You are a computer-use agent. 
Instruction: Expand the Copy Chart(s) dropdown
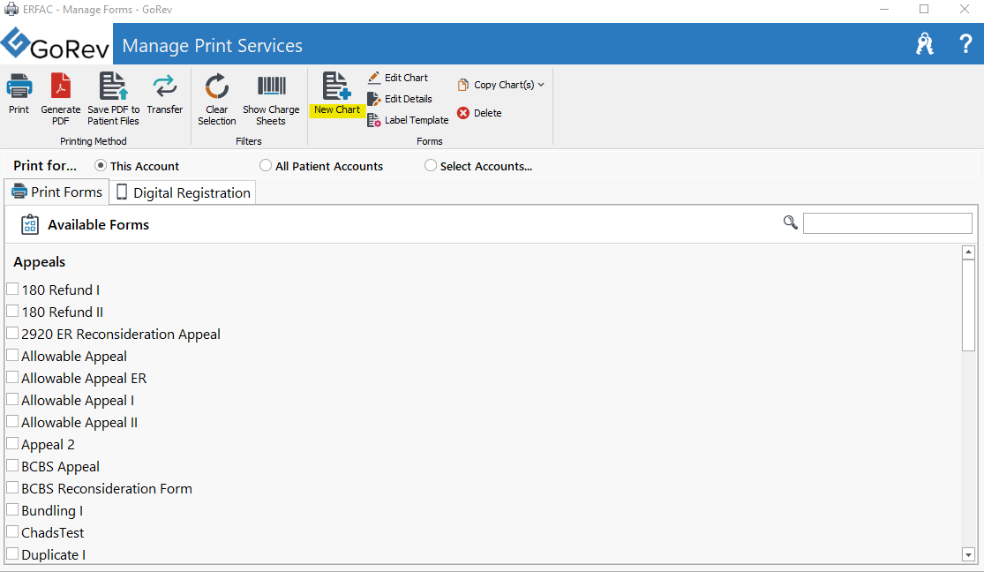pos(541,85)
